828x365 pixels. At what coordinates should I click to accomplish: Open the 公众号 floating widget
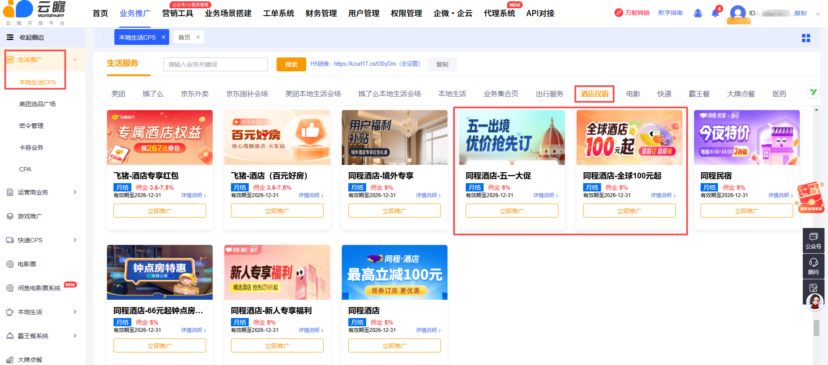813,241
